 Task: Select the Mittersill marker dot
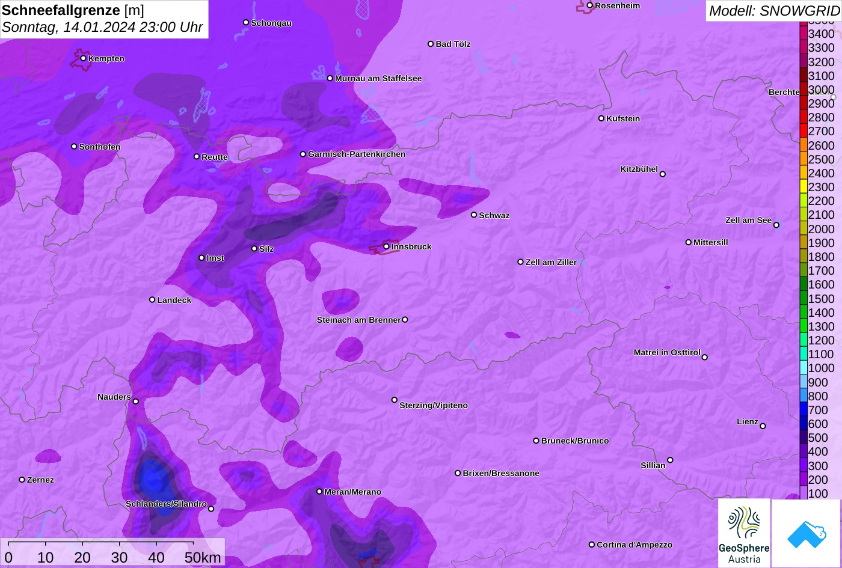tap(689, 242)
